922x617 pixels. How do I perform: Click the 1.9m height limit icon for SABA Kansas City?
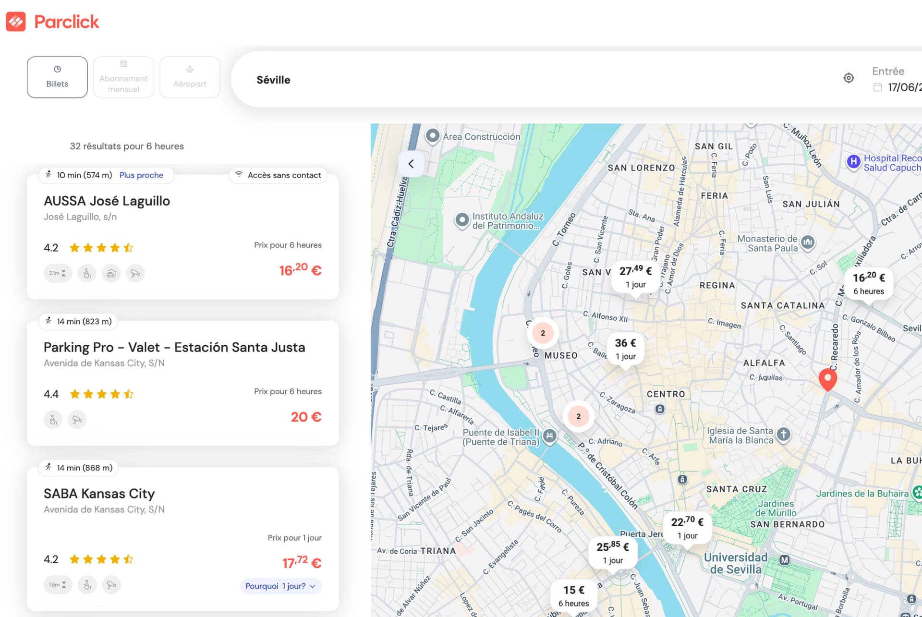[58, 585]
